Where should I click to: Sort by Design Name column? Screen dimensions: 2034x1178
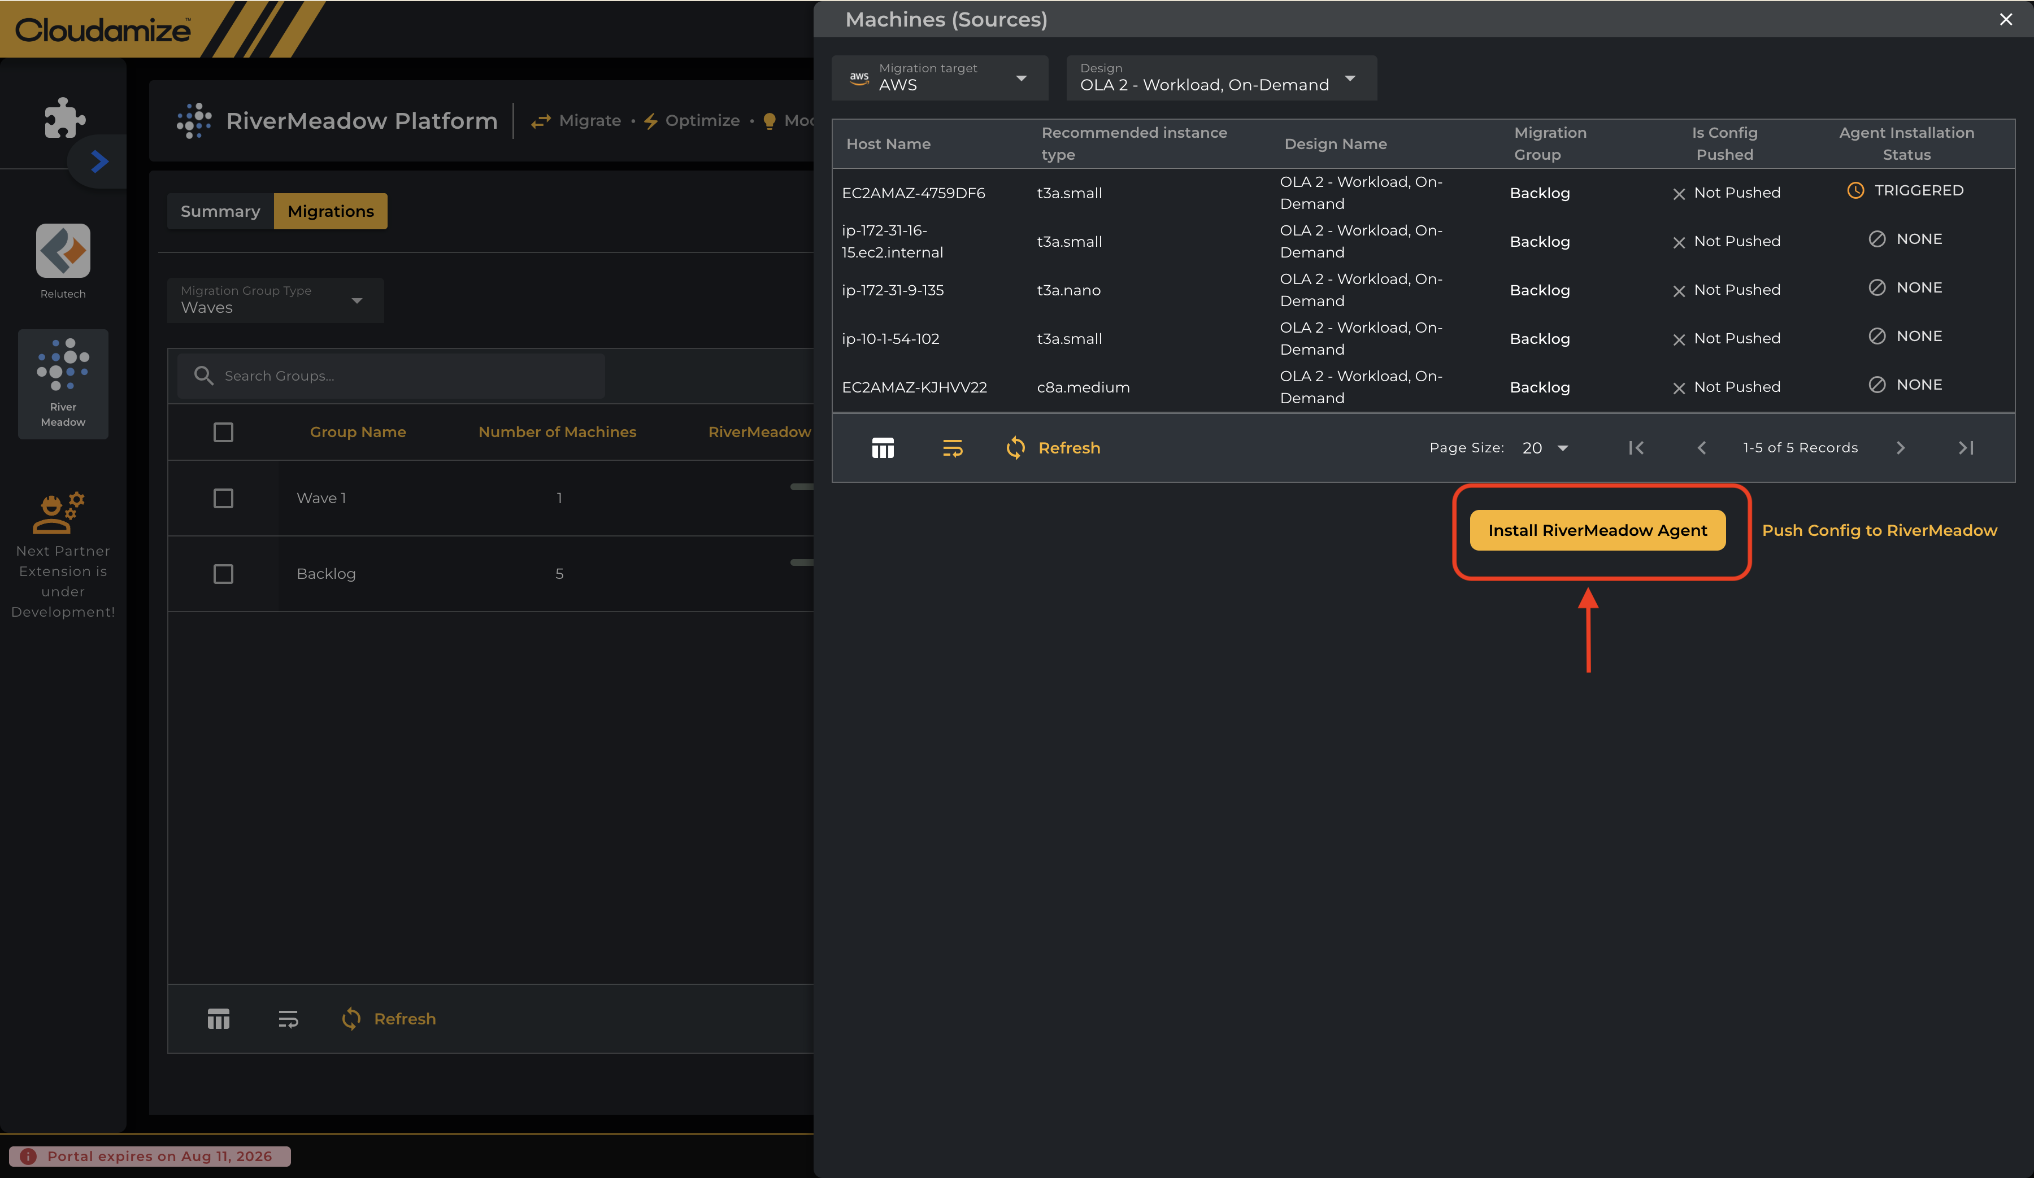(1335, 143)
